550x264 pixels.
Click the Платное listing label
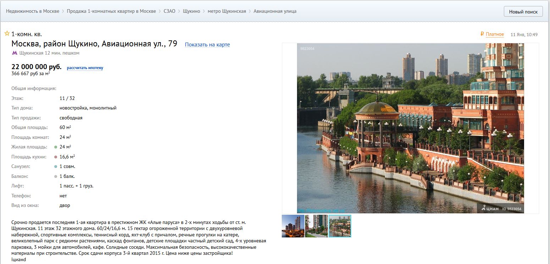pos(495,34)
